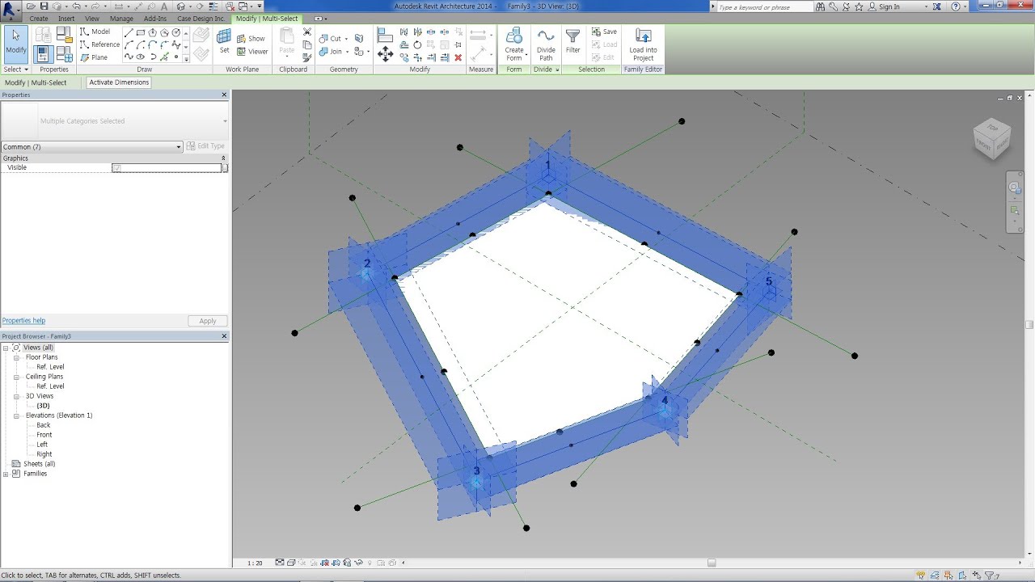This screenshot has height=582, width=1035.
Task: Select the Move tool
Action: [386, 53]
